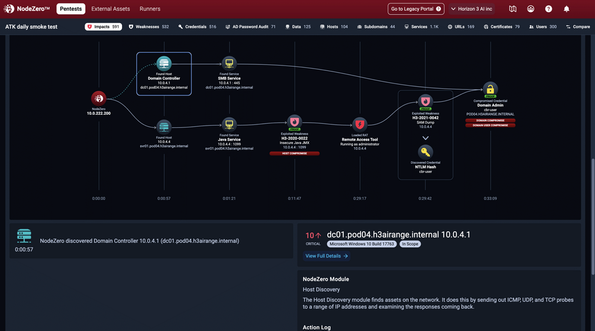Open the View Full Details link

(x=327, y=256)
